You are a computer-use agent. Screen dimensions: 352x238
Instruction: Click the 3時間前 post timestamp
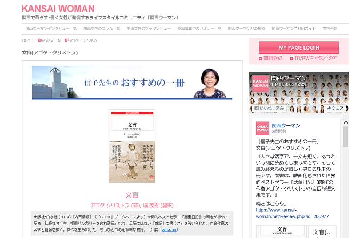click(x=279, y=132)
